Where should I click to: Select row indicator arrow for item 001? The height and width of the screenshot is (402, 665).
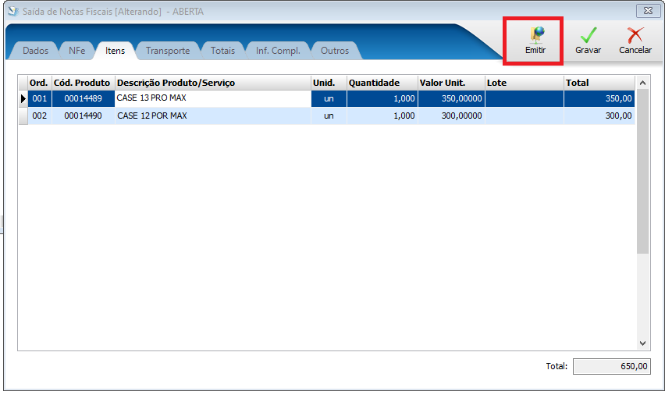tap(23, 99)
